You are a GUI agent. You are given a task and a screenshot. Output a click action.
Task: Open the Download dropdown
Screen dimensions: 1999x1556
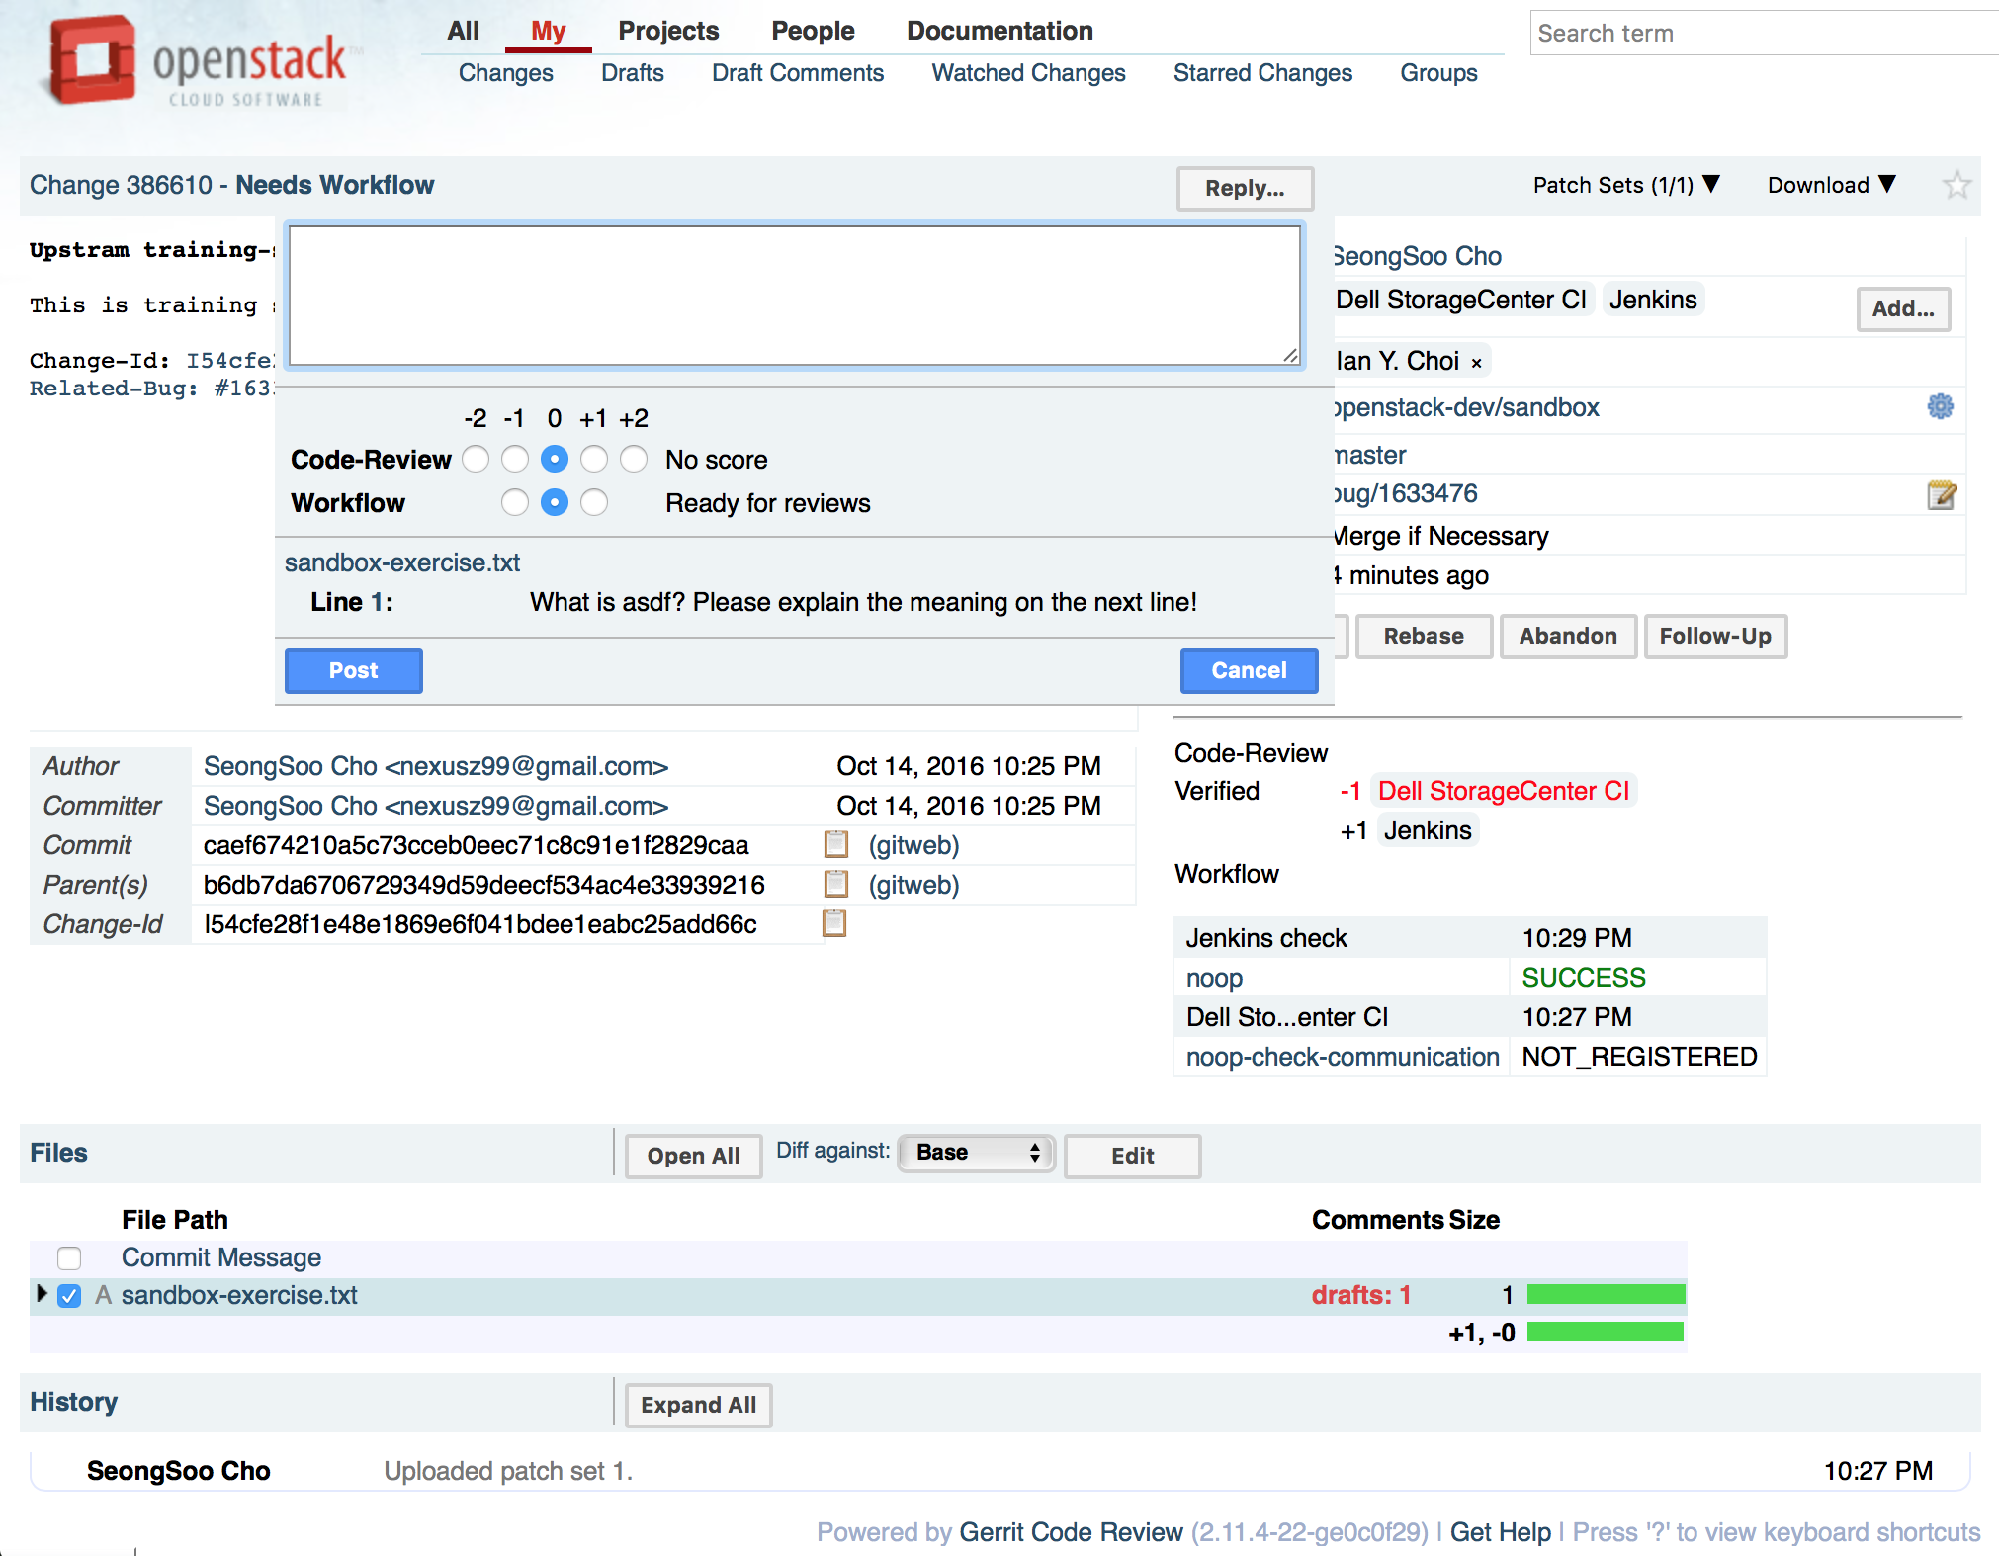(x=1831, y=185)
